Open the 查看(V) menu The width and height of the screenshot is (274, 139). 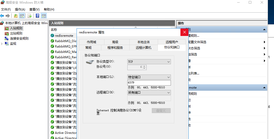click(x=35, y=10)
